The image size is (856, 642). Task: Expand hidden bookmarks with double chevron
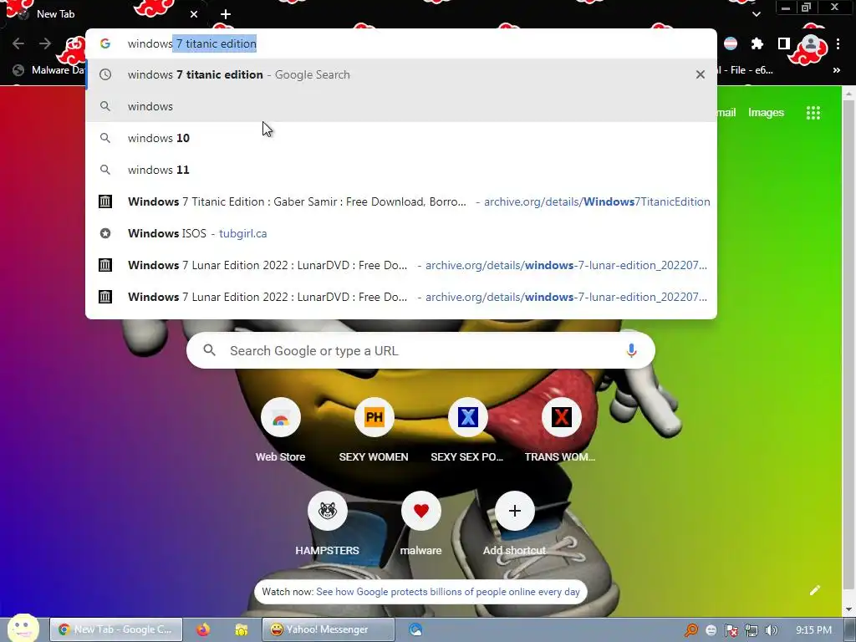pyautogui.click(x=836, y=70)
